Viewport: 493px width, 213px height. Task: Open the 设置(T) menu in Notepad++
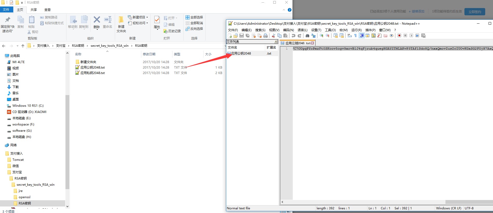(x=316, y=30)
